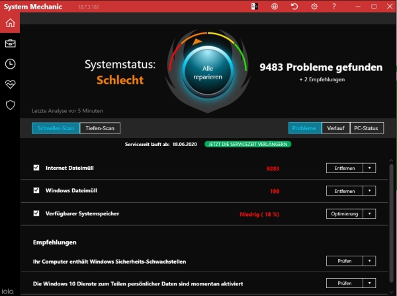Click the Schlecht status text

pyautogui.click(x=120, y=80)
